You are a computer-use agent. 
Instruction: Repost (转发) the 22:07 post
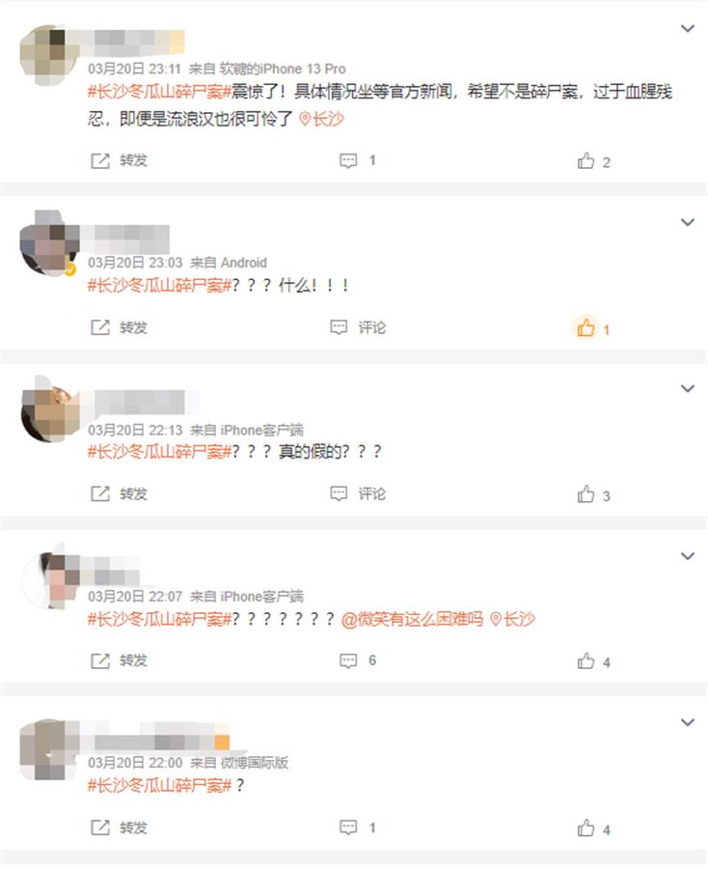[x=119, y=660]
